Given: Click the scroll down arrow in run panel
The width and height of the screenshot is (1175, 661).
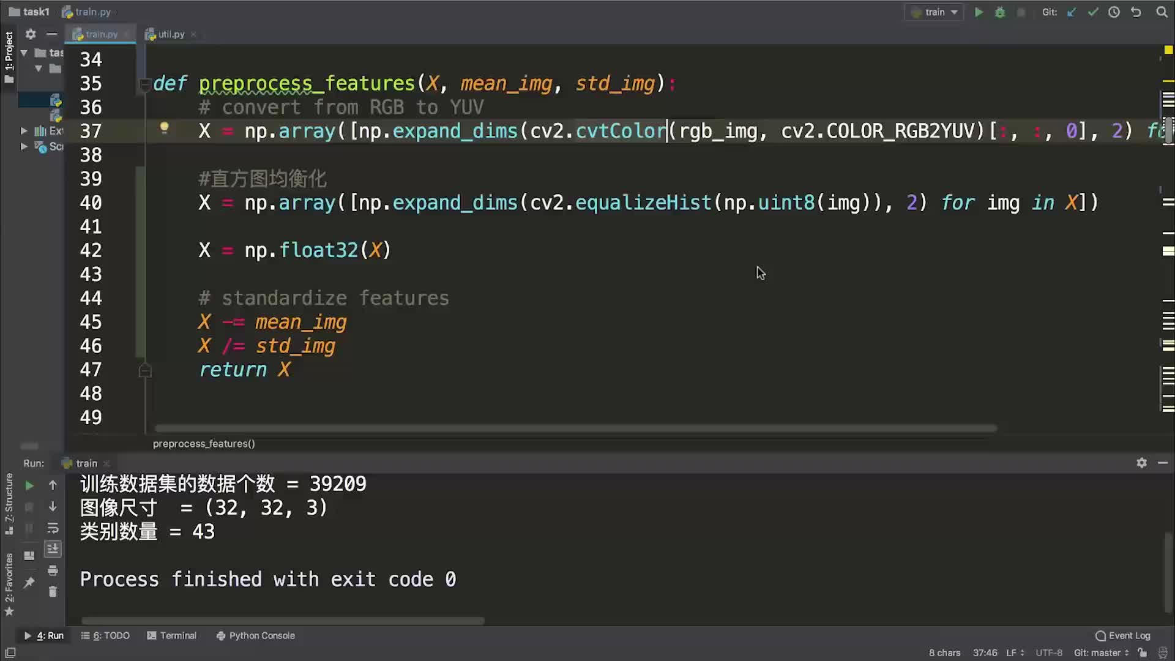Looking at the screenshot, I should pos(53,506).
